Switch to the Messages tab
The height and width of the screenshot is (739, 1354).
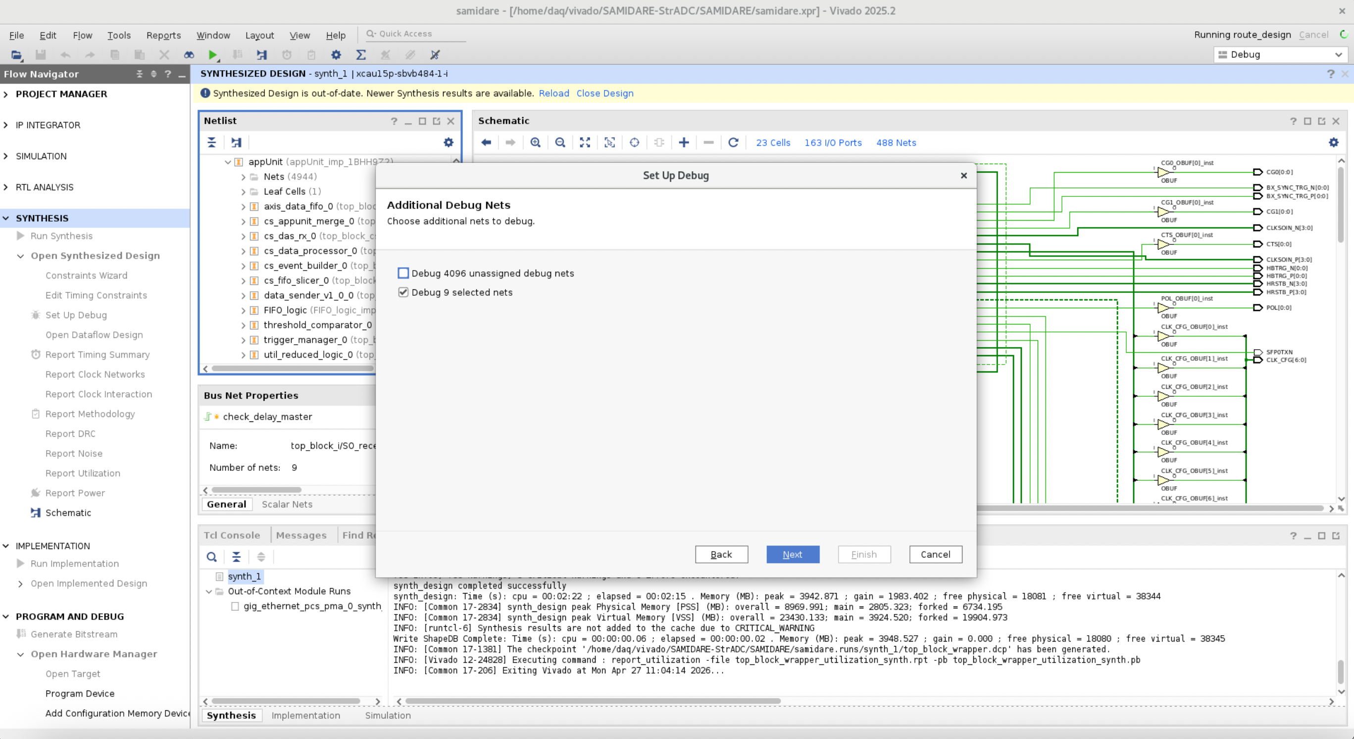(301, 535)
